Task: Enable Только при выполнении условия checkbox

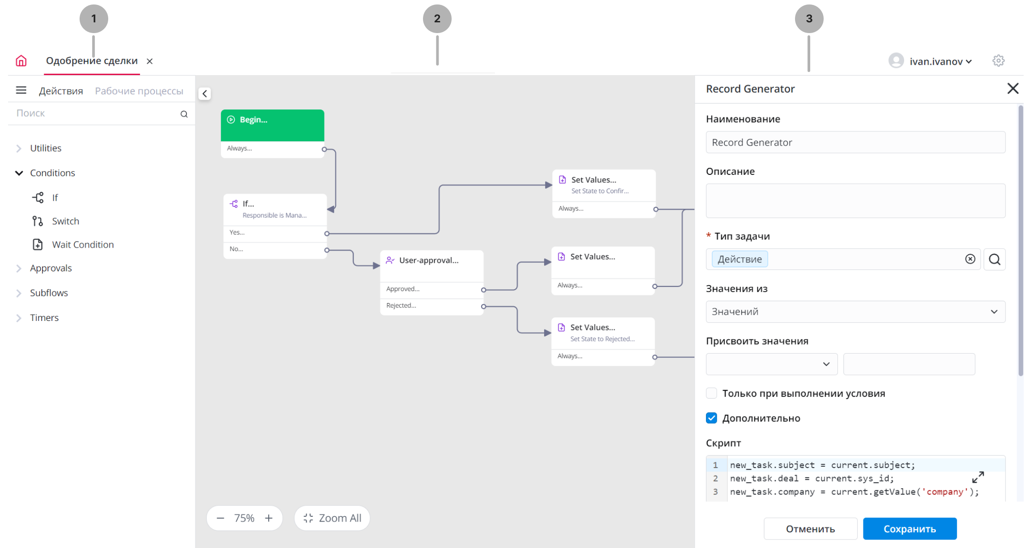Action: click(711, 393)
